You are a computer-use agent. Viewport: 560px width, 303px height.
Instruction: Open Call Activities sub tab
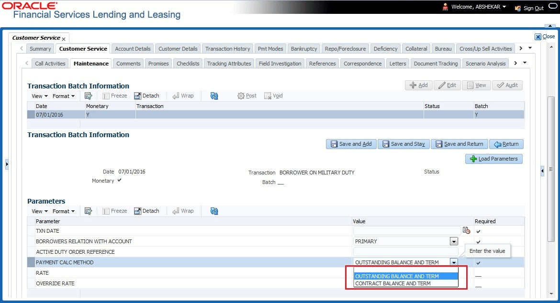pos(50,64)
